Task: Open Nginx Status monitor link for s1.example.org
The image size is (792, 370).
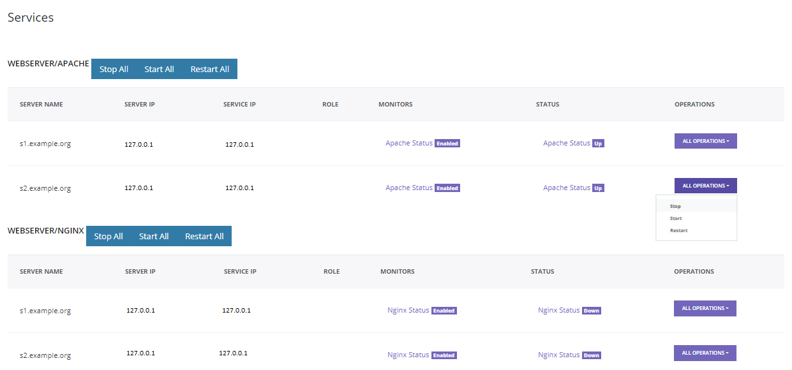Action: coord(408,310)
